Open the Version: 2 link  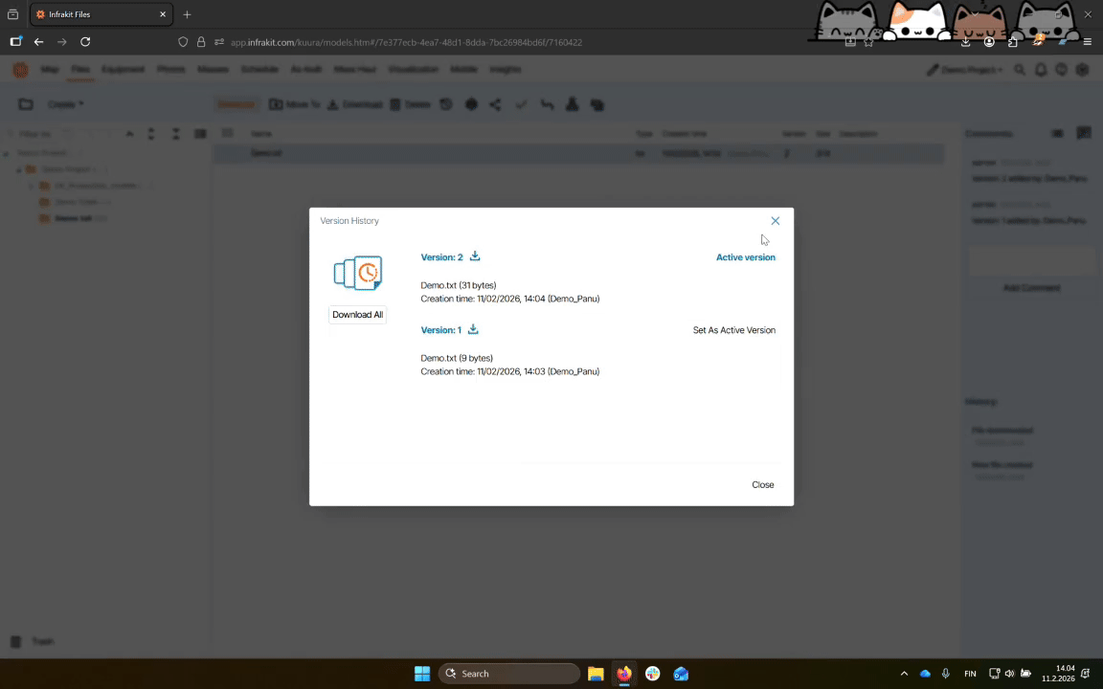pyautogui.click(x=441, y=257)
